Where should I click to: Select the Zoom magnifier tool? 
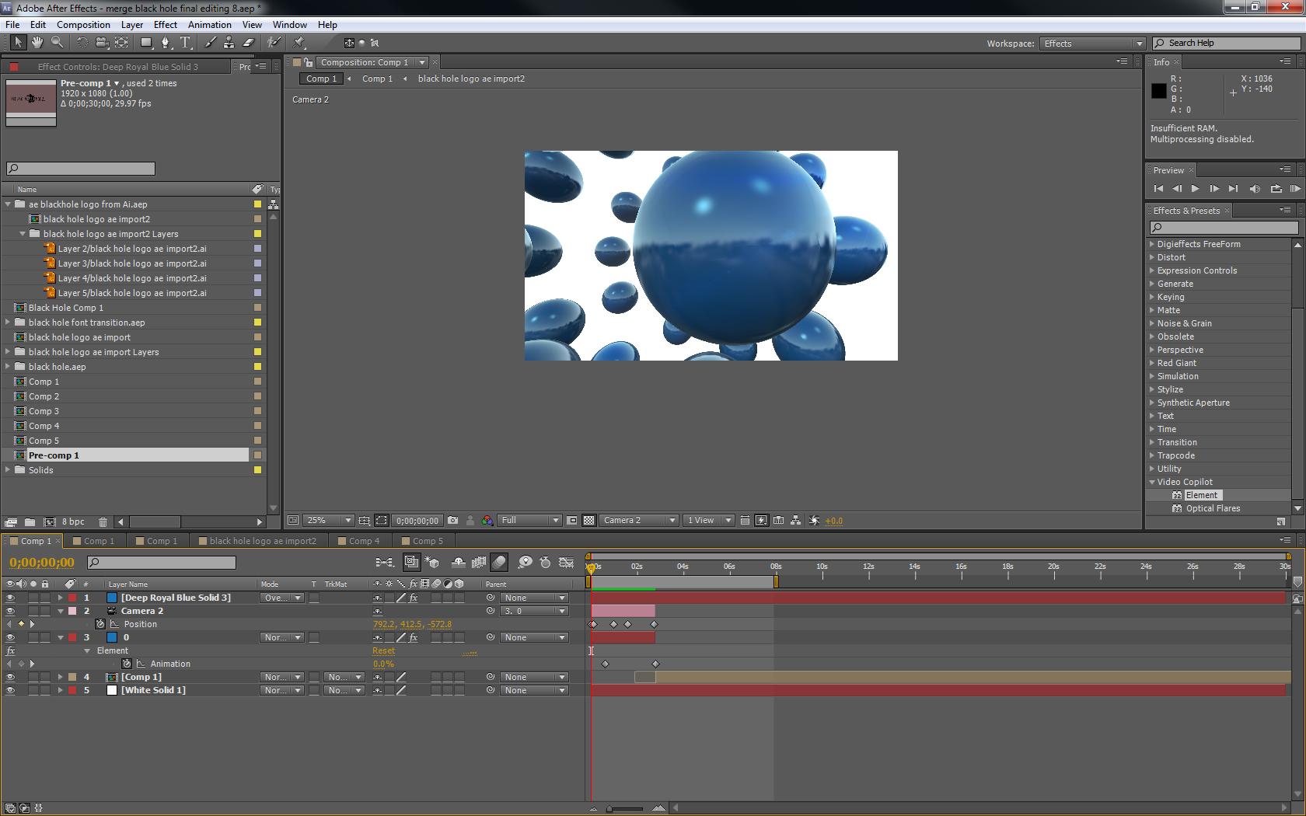(57, 42)
